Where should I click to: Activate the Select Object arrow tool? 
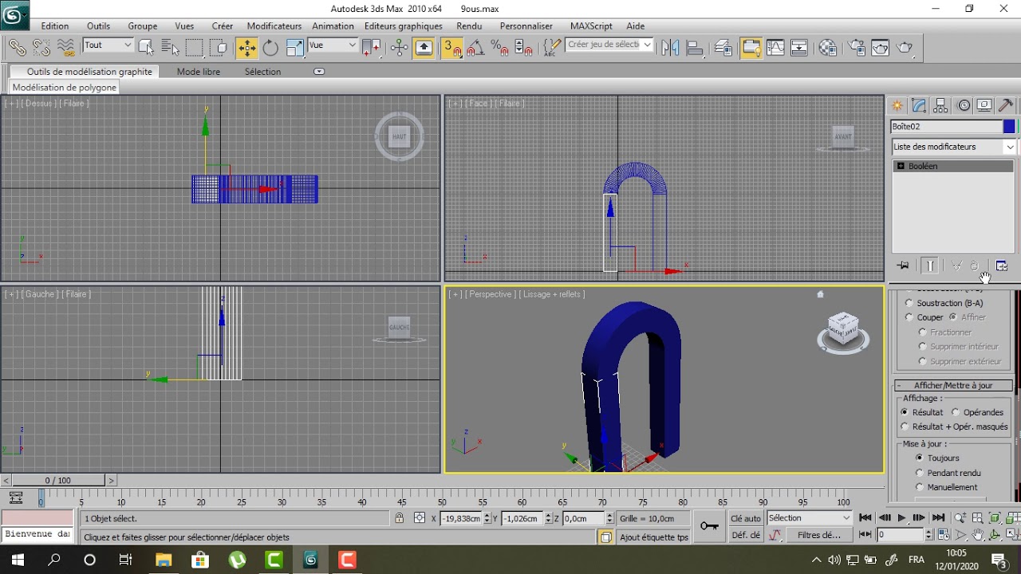pos(146,48)
